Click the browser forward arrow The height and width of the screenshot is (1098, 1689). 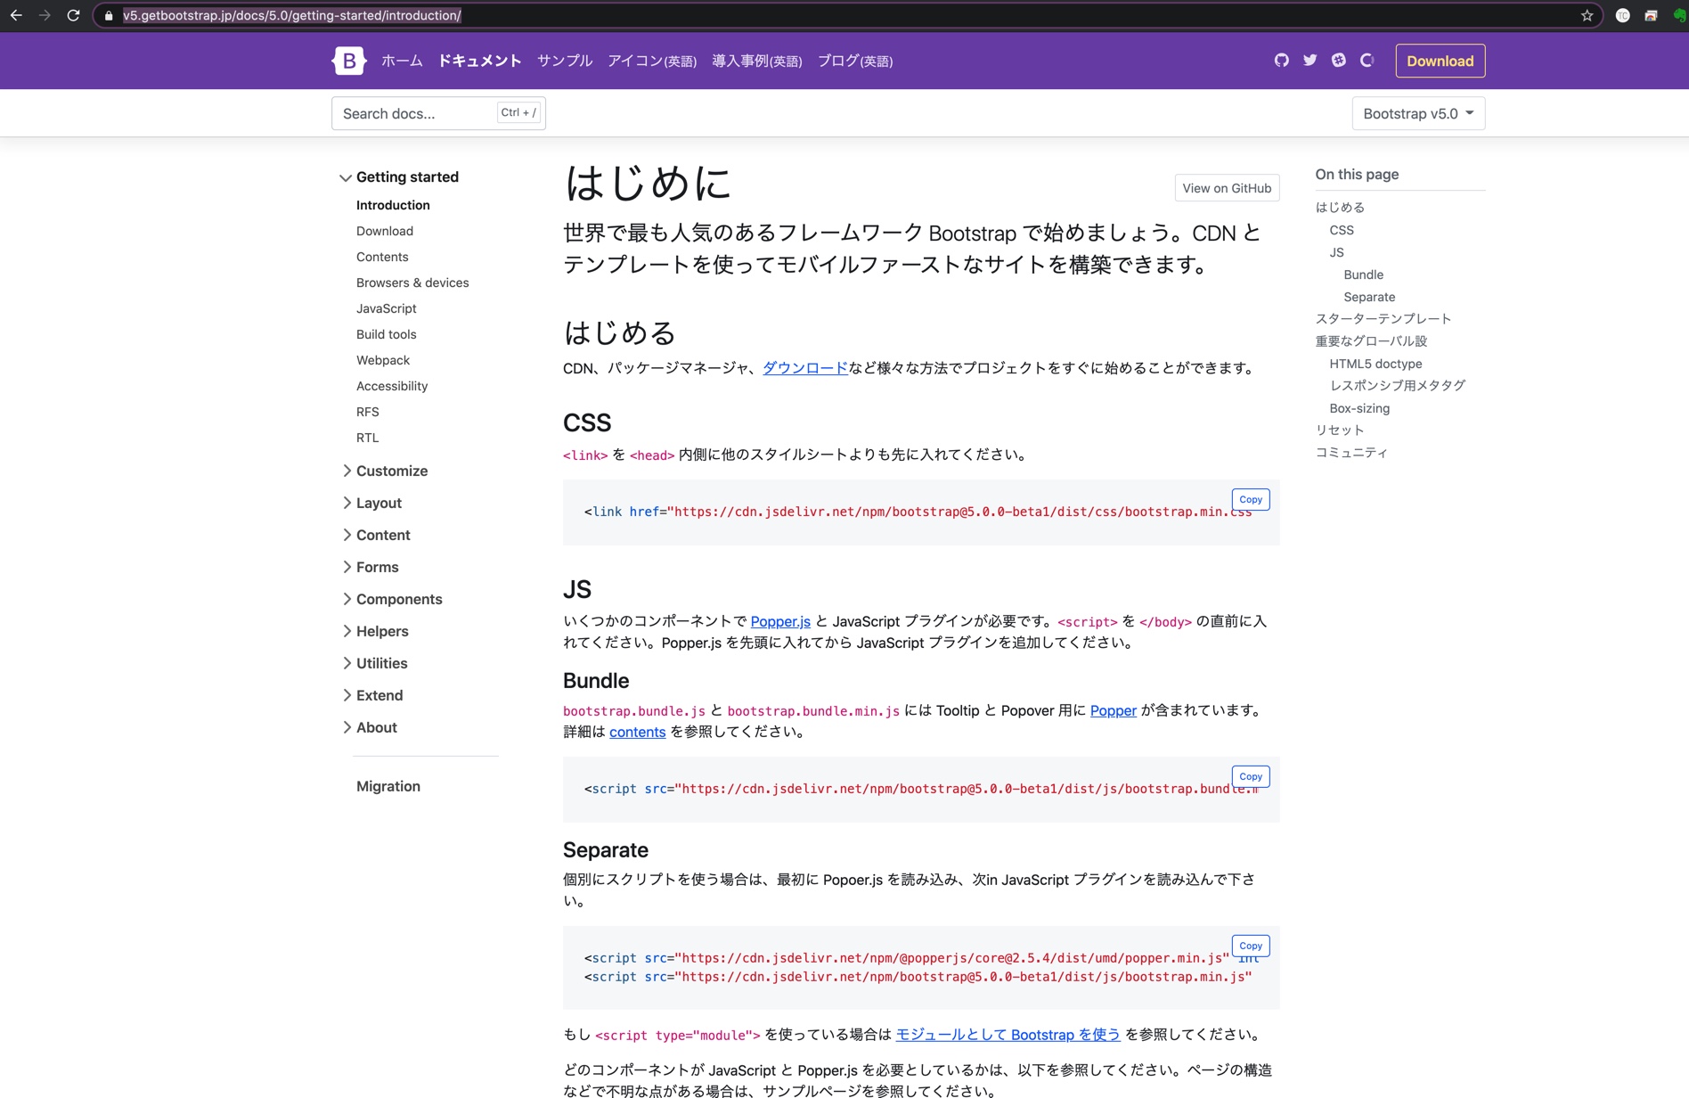click(x=45, y=15)
